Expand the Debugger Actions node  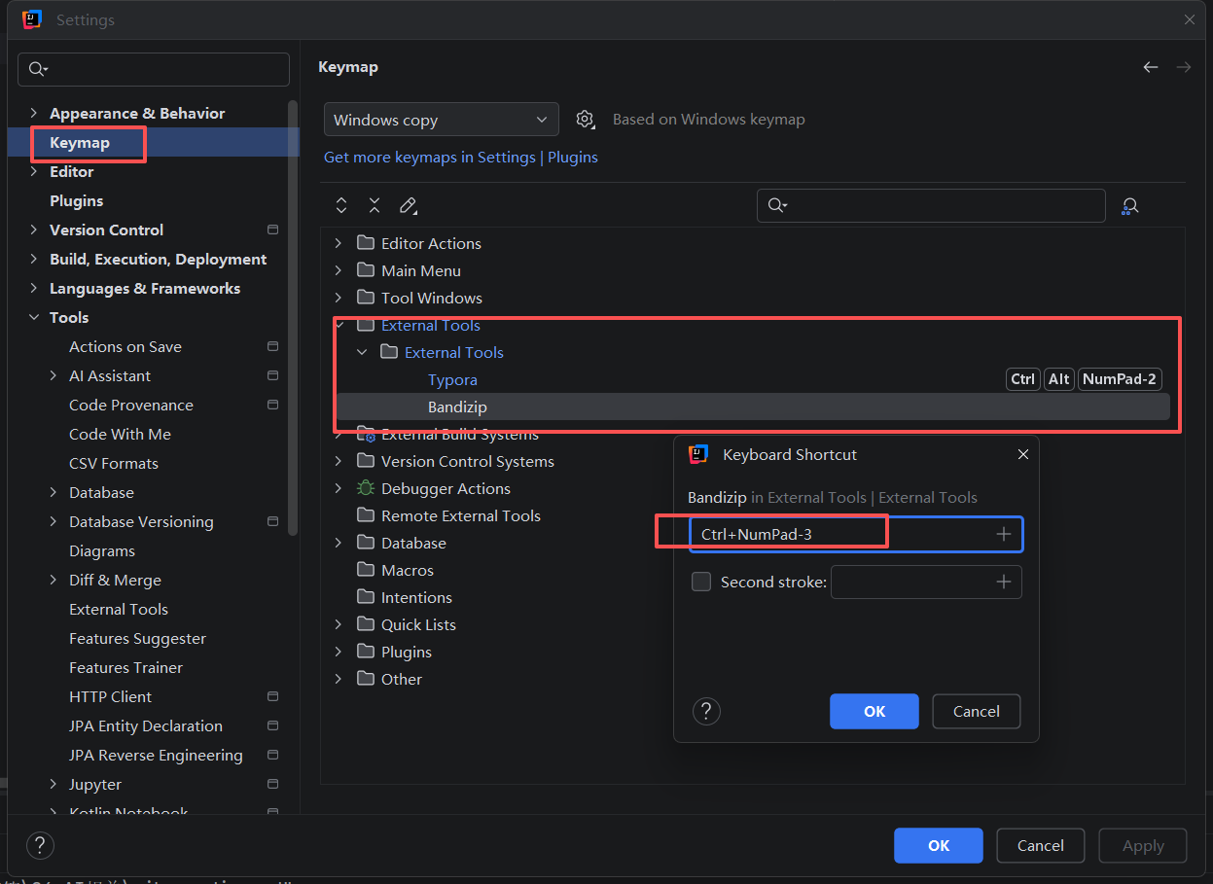(339, 488)
